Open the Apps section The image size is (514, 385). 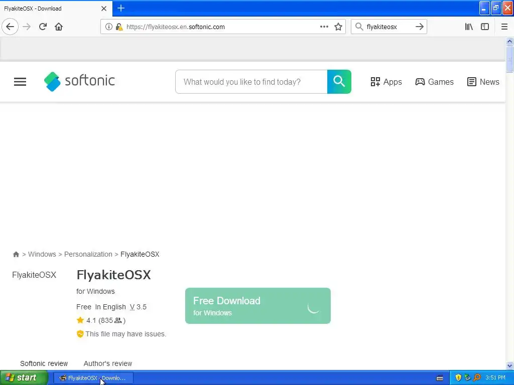click(386, 82)
